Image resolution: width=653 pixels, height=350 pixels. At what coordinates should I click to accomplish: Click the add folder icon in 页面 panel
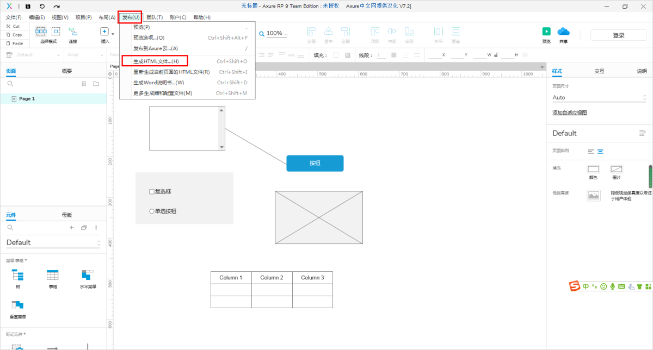[x=96, y=84]
